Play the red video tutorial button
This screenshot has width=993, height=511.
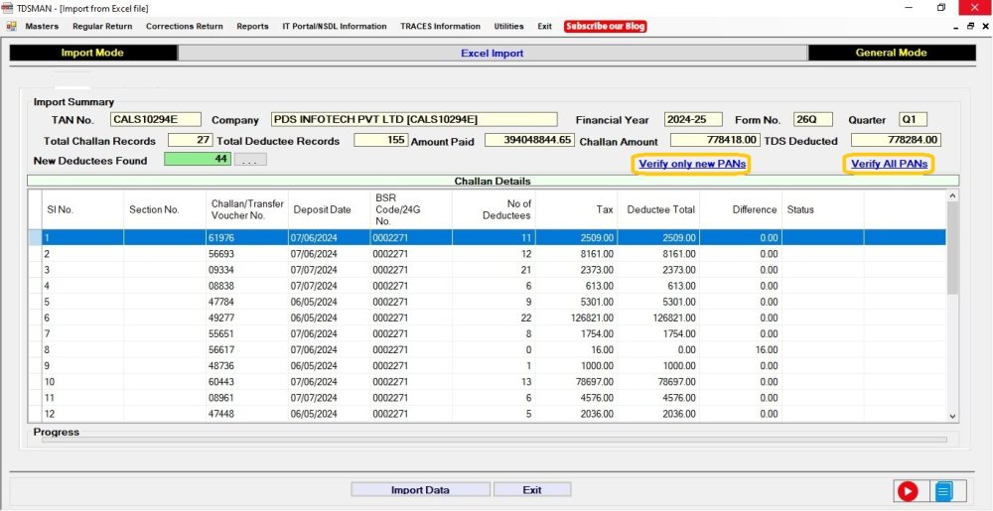[907, 490]
